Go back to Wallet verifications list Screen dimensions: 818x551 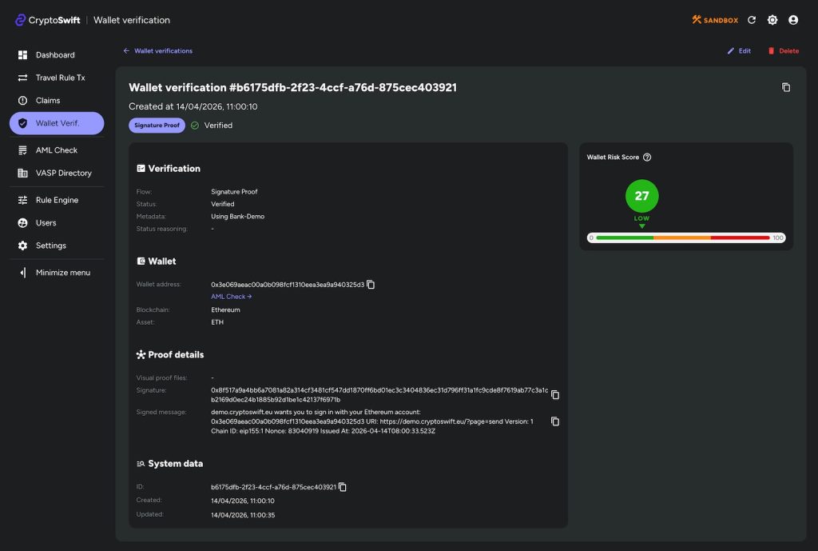[158, 51]
